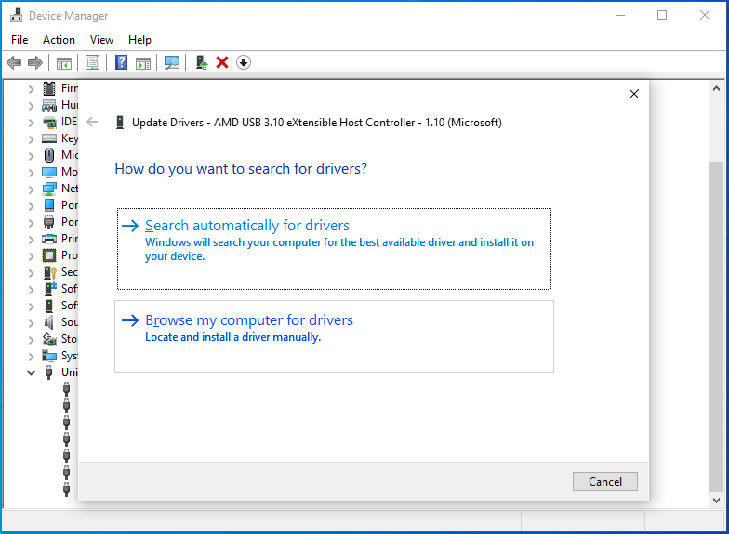This screenshot has height=534, width=729.
Task: Expand the Mice node chevron
Action: coord(32,156)
